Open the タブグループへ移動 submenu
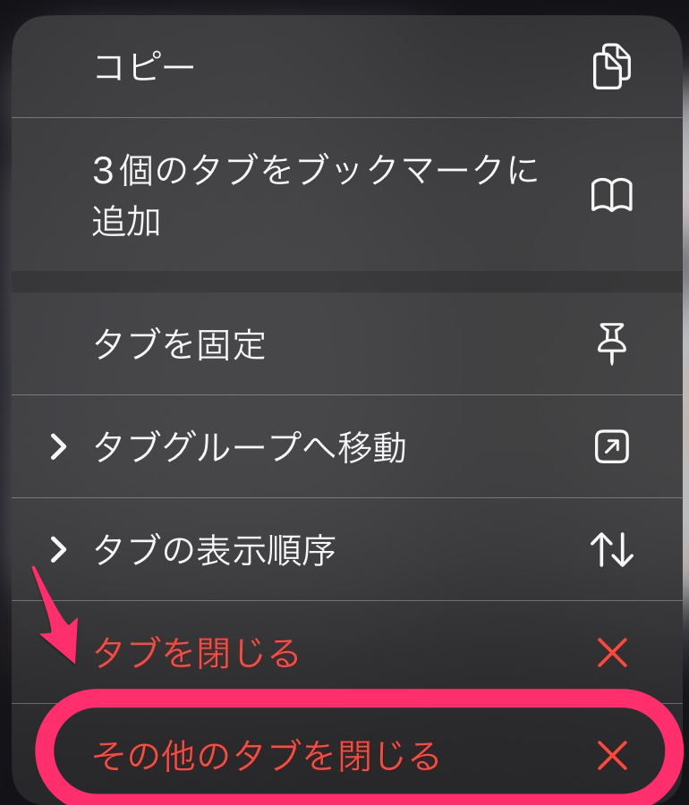The height and width of the screenshot is (805, 689). pyautogui.click(x=347, y=446)
